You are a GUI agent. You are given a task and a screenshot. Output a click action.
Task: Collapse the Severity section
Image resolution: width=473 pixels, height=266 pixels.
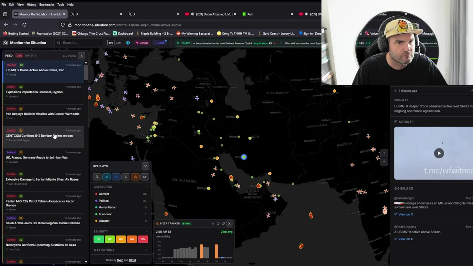pyautogui.click(x=146, y=232)
